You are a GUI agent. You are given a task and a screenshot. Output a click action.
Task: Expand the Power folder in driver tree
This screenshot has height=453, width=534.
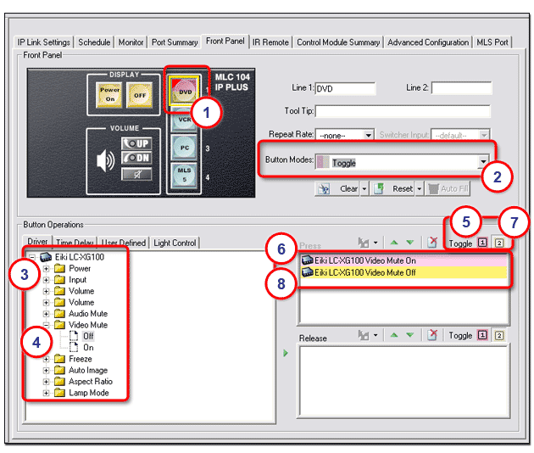[47, 269]
